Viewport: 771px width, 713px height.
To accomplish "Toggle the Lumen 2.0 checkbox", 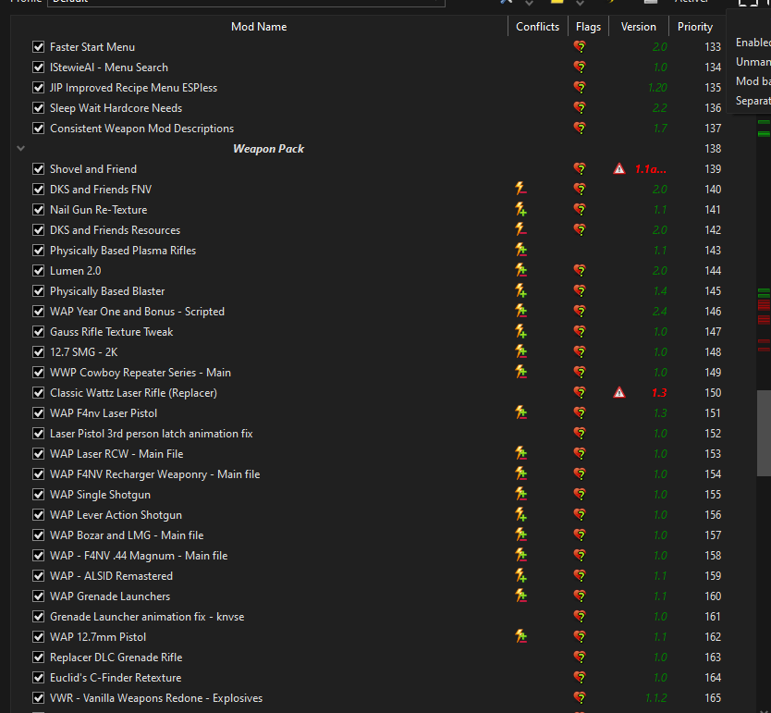I will click(x=38, y=271).
